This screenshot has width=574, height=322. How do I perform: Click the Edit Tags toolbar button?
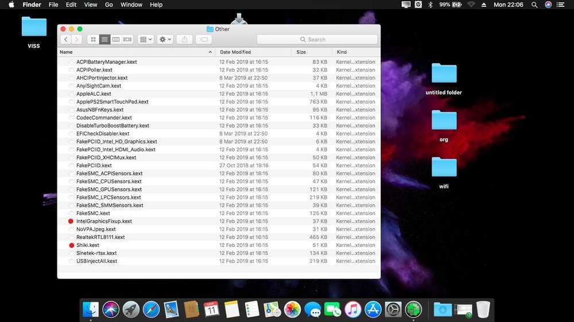(203, 40)
